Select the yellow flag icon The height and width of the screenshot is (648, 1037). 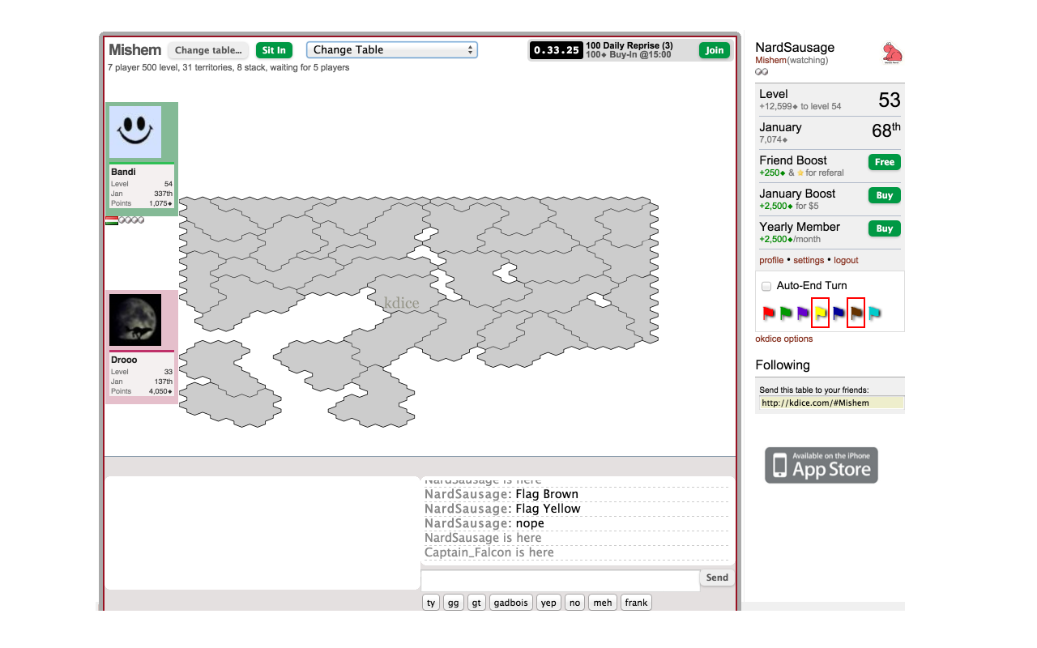(821, 313)
